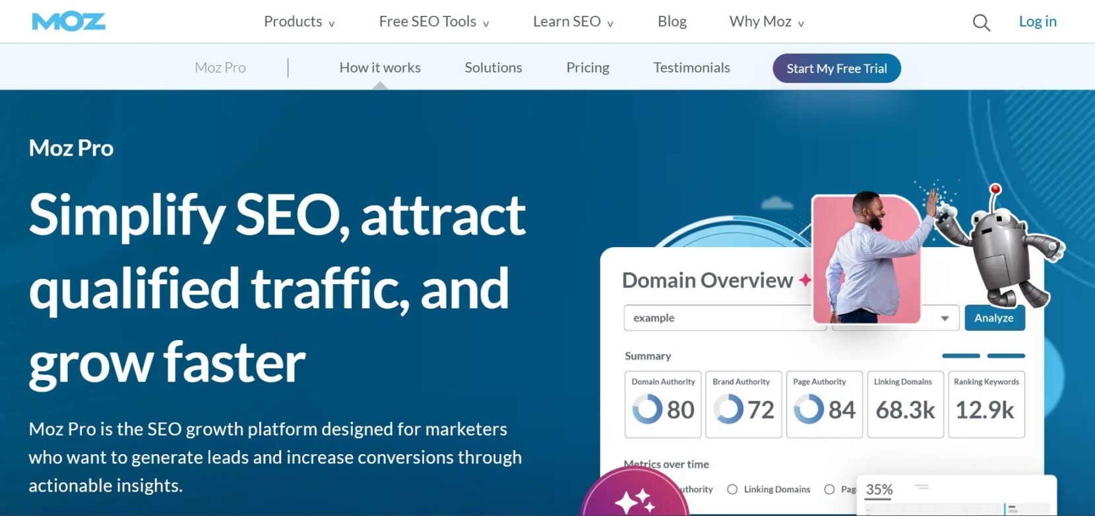Click the Page Authority donut chart
Image resolution: width=1095 pixels, height=516 pixels.
(x=809, y=409)
